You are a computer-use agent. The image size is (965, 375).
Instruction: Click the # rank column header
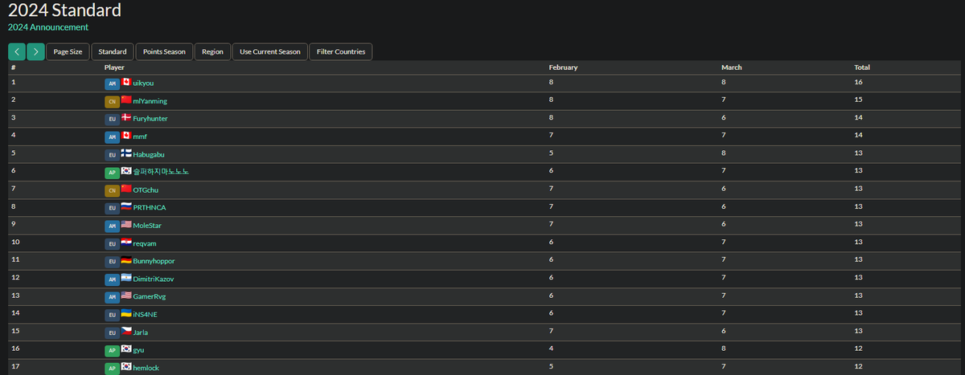click(x=14, y=67)
